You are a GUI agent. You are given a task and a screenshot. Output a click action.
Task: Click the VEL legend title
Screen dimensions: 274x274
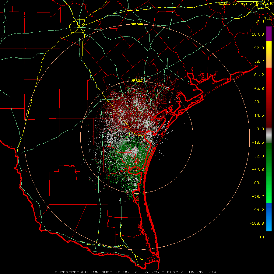tap(267, 18)
